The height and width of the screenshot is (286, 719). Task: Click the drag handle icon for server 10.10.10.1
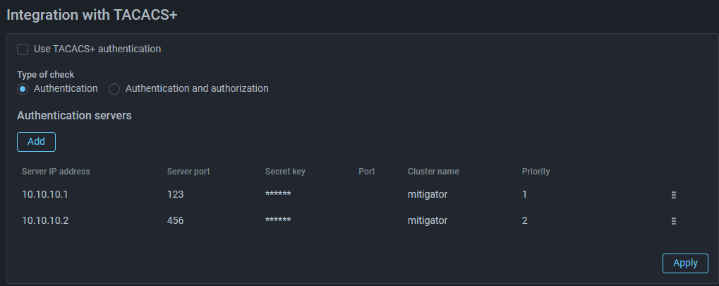coord(674,195)
